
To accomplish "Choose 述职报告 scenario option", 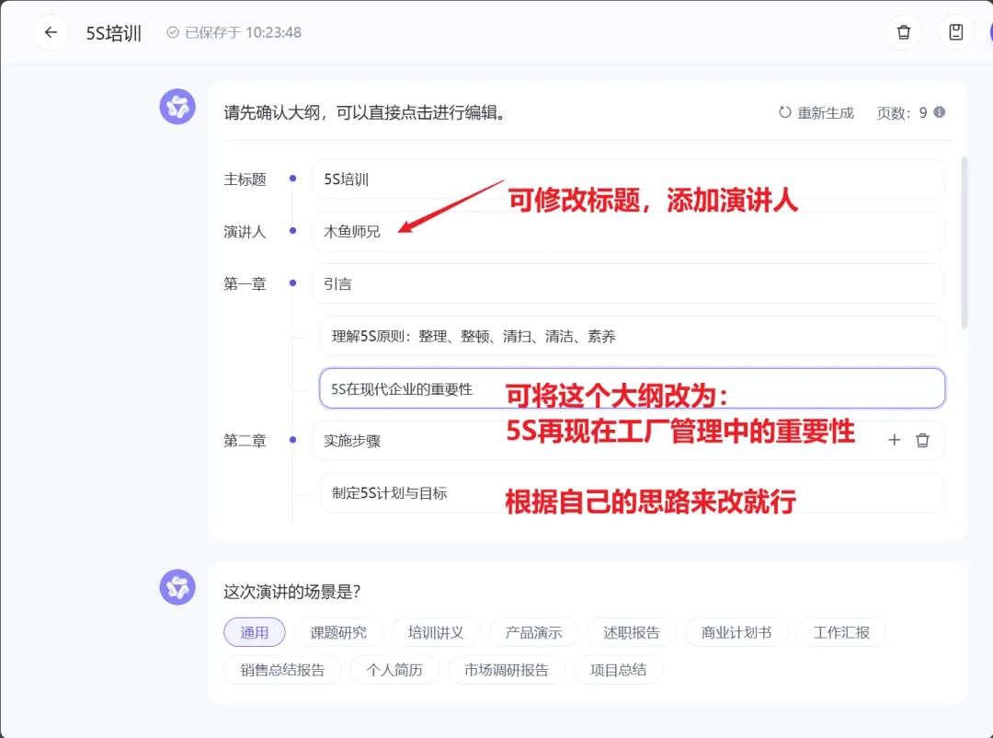I will (x=631, y=632).
